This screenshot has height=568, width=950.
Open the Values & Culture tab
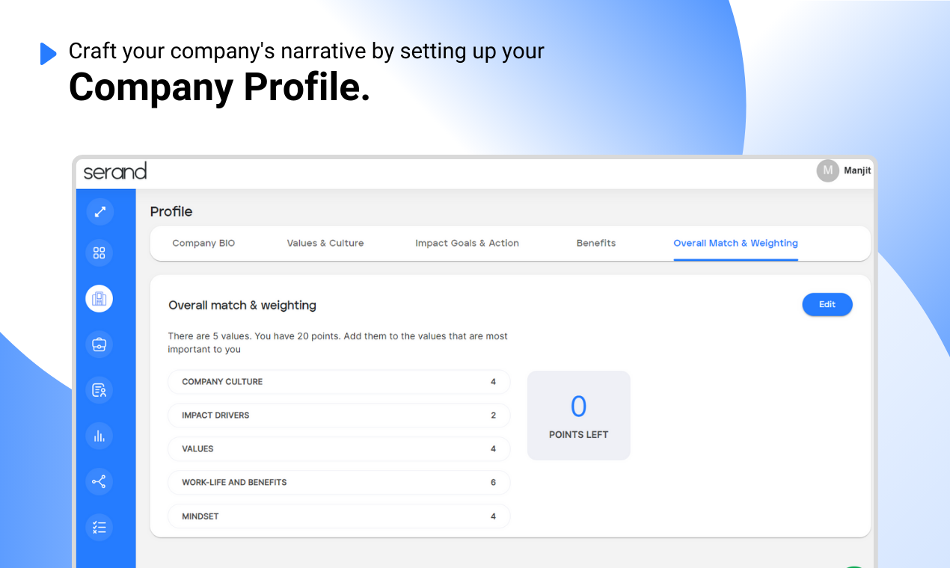pyautogui.click(x=325, y=243)
